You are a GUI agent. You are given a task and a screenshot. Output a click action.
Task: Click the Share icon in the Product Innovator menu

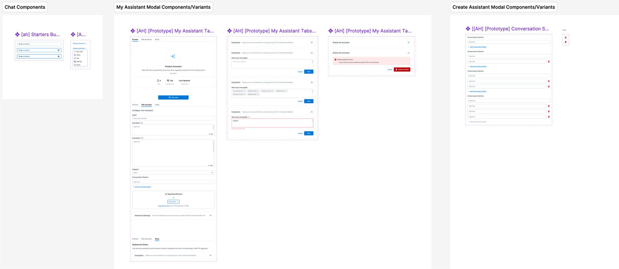click(75, 65)
